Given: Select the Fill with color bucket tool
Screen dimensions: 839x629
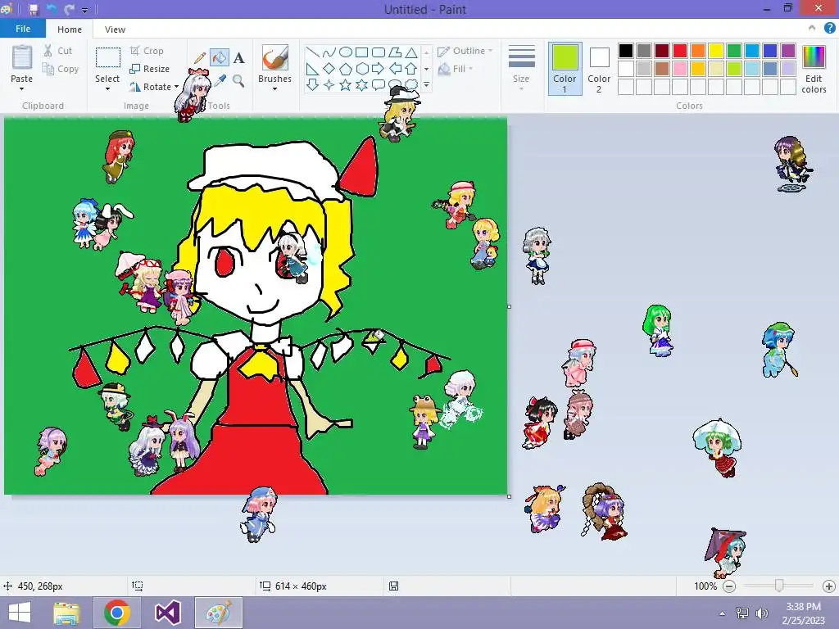Looking at the screenshot, I should (x=220, y=58).
